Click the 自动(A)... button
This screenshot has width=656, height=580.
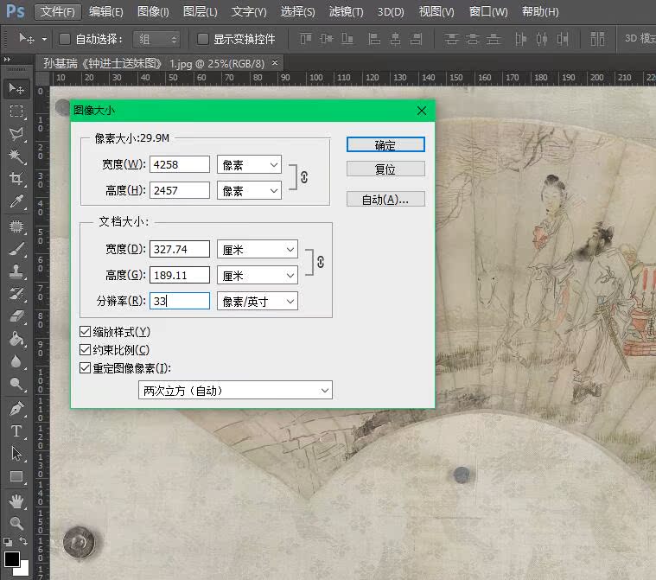(x=385, y=199)
